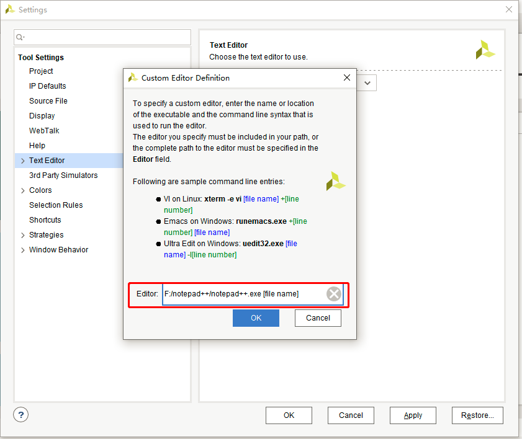Select the Strategies settings category
The width and height of the screenshot is (522, 439).
(x=47, y=235)
